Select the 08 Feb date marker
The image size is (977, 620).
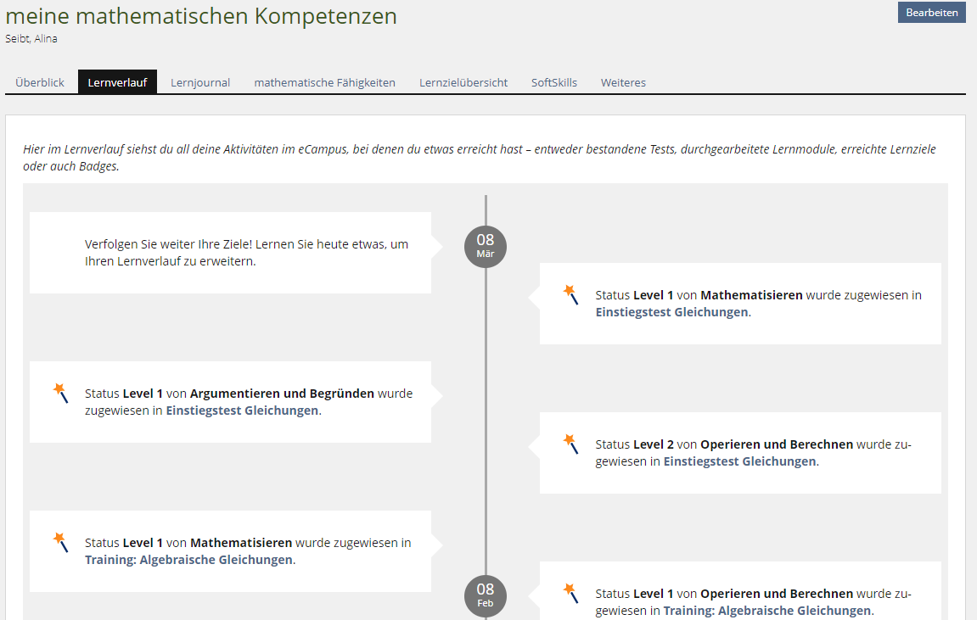click(485, 596)
